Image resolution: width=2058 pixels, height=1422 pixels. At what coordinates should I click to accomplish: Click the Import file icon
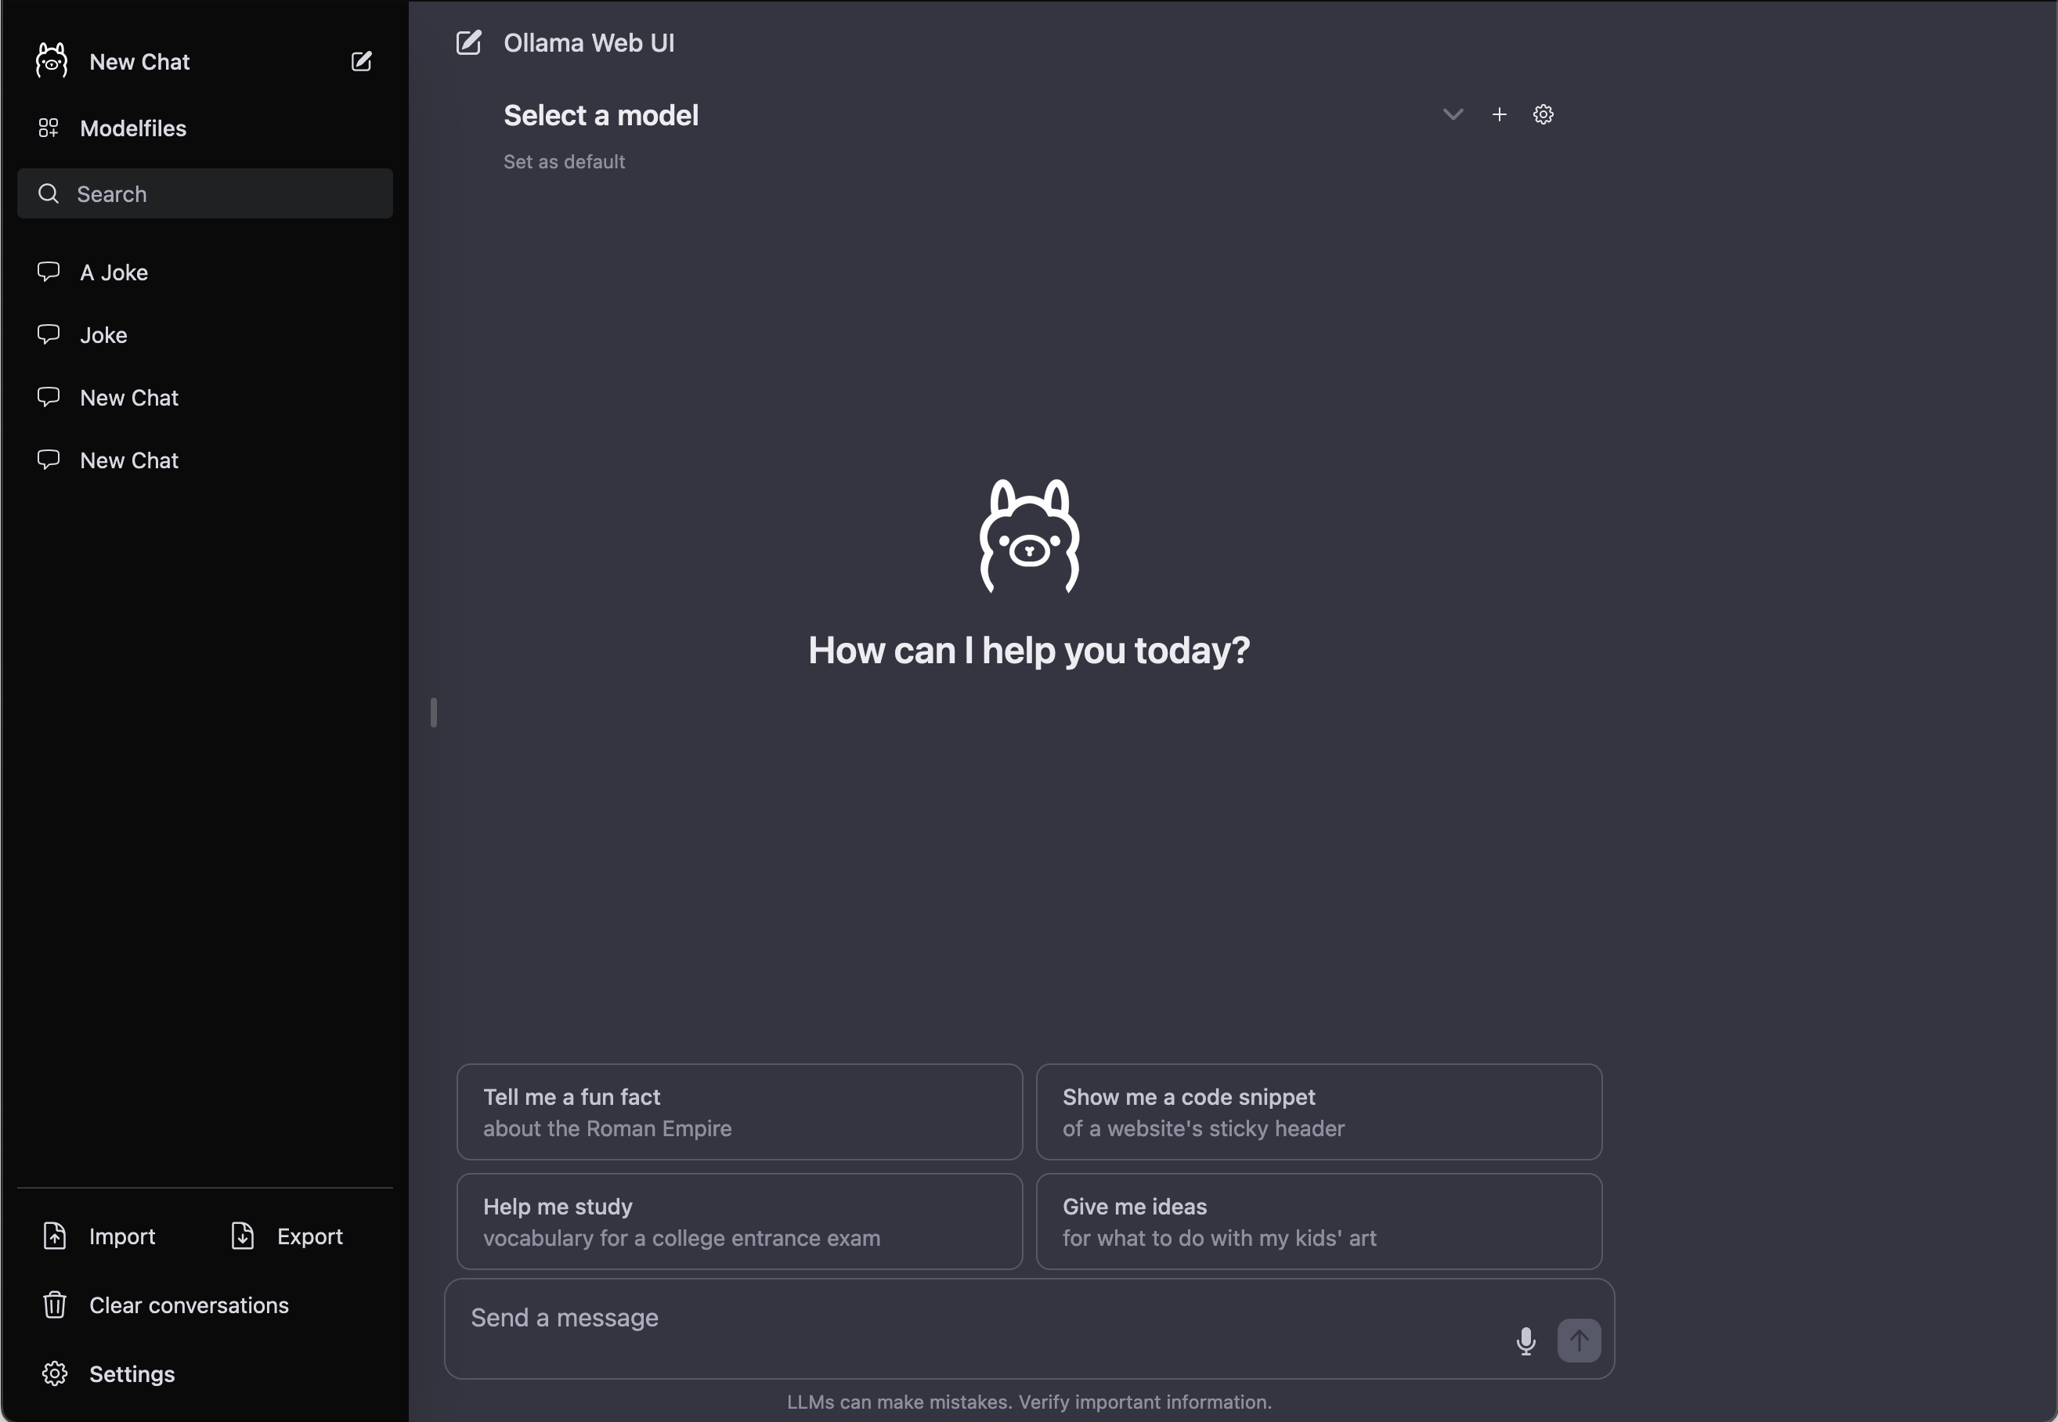click(54, 1236)
